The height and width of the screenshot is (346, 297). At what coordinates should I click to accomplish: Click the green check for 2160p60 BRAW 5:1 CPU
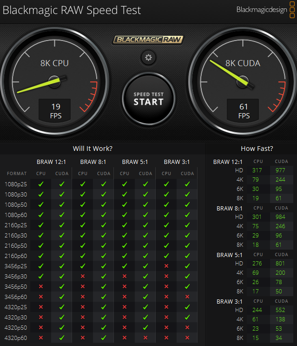coord(125,256)
